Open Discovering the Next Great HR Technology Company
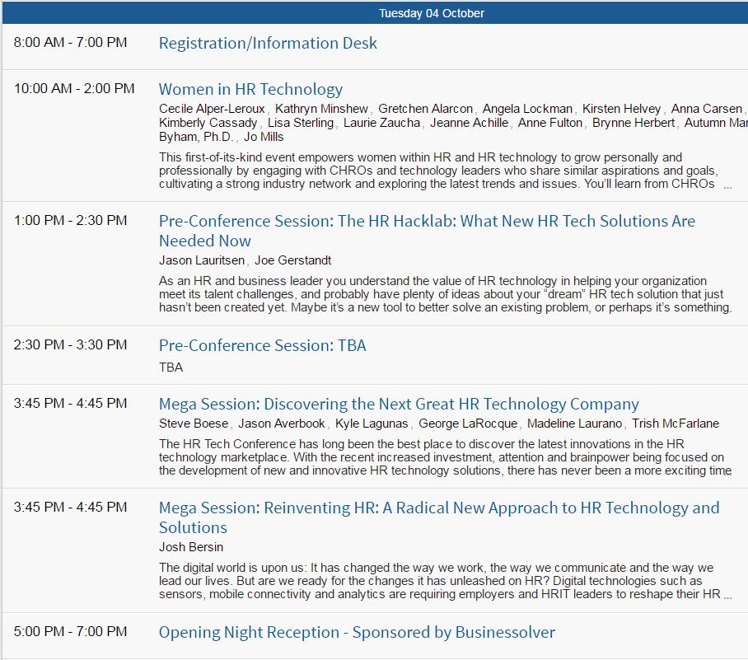Screen dimensions: 748x660 click(x=399, y=405)
